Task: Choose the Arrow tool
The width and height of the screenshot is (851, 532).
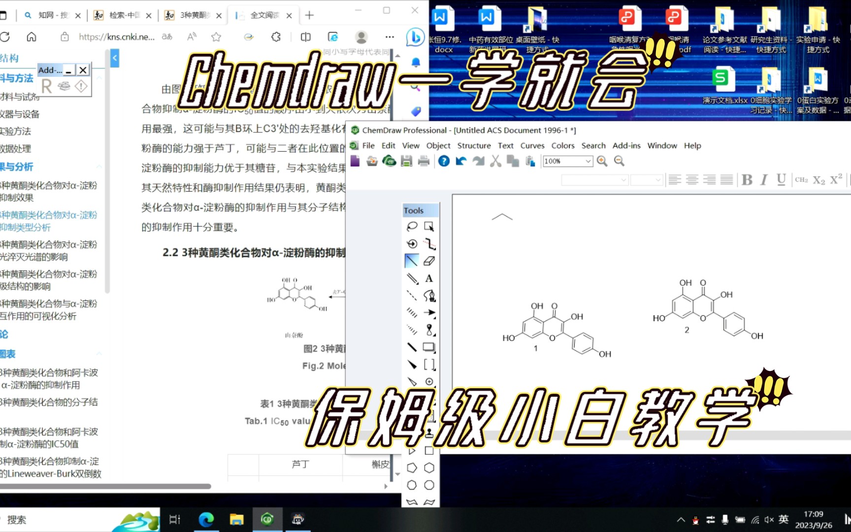Action: (x=429, y=313)
